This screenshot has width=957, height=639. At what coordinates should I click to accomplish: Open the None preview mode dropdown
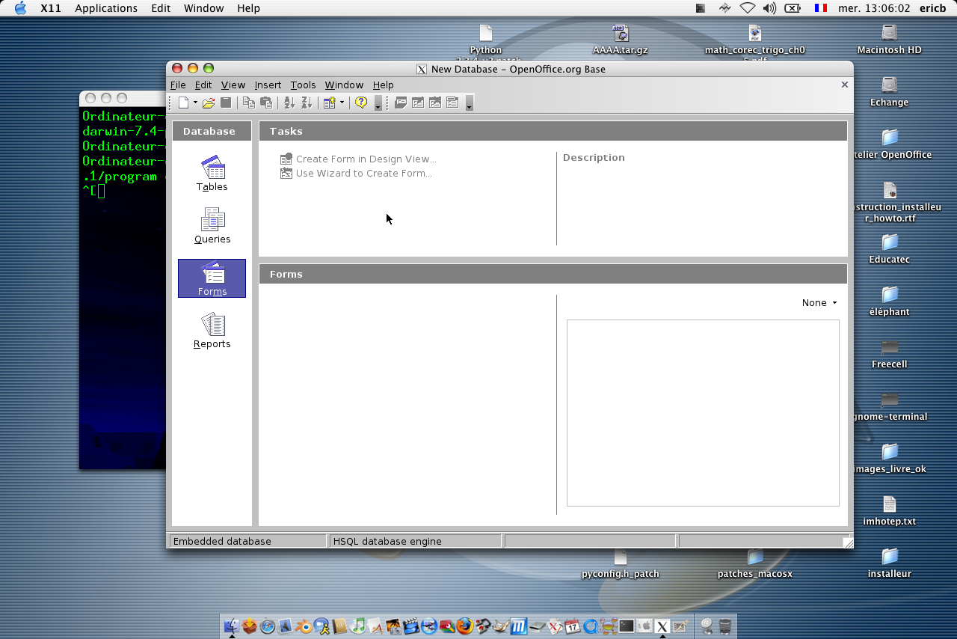pos(819,302)
